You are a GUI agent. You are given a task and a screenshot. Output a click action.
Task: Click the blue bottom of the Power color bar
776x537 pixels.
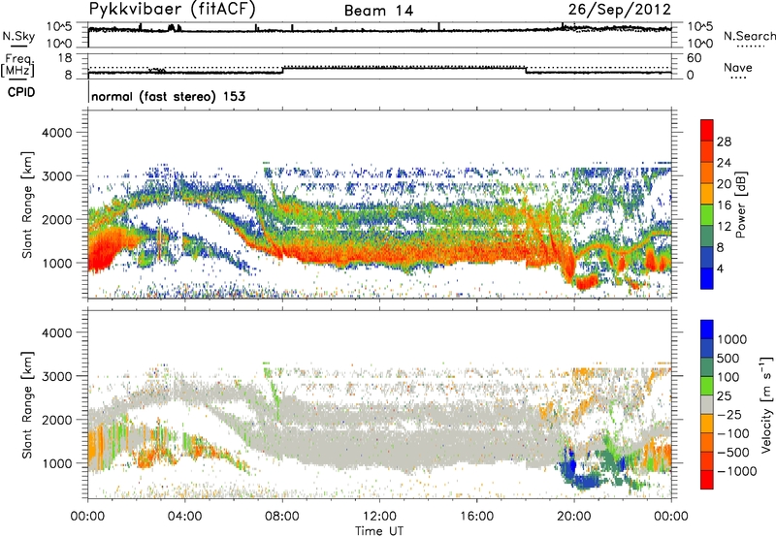pos(707,278)
